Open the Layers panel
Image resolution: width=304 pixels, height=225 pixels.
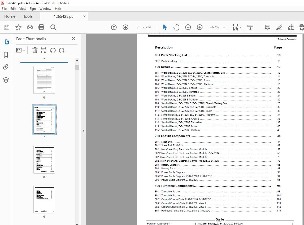[6, 80]
